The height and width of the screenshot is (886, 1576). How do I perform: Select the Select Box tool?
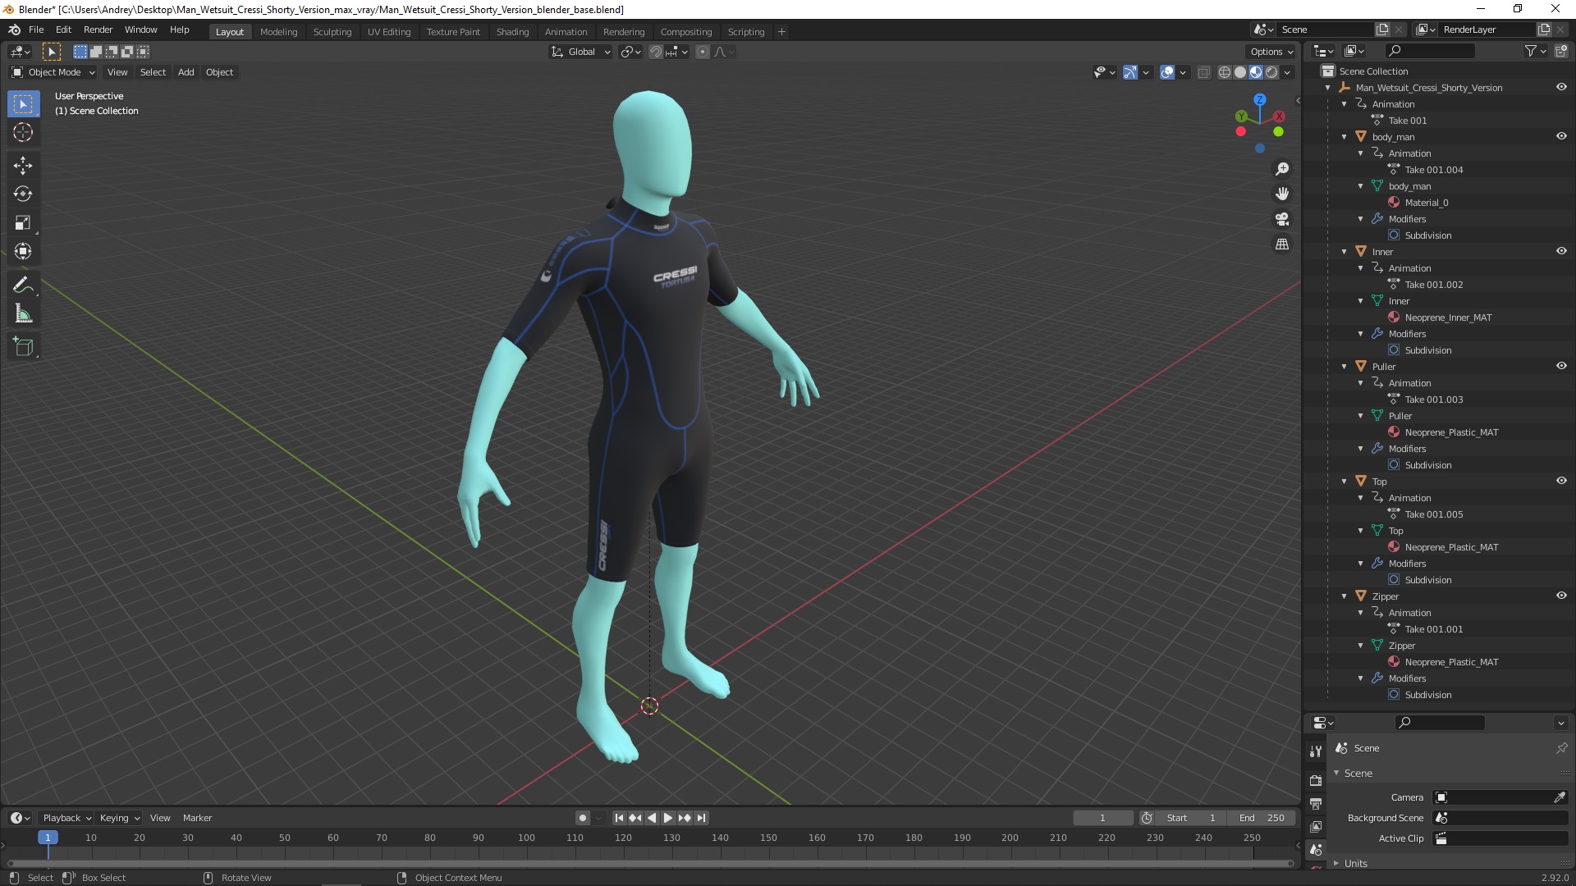(x=23, y=104)
